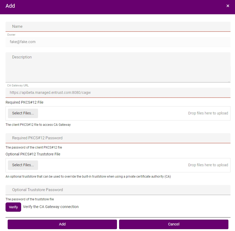Click the CA Gateway URL field
Screen dimensions: 235x231
coord(118,93)
